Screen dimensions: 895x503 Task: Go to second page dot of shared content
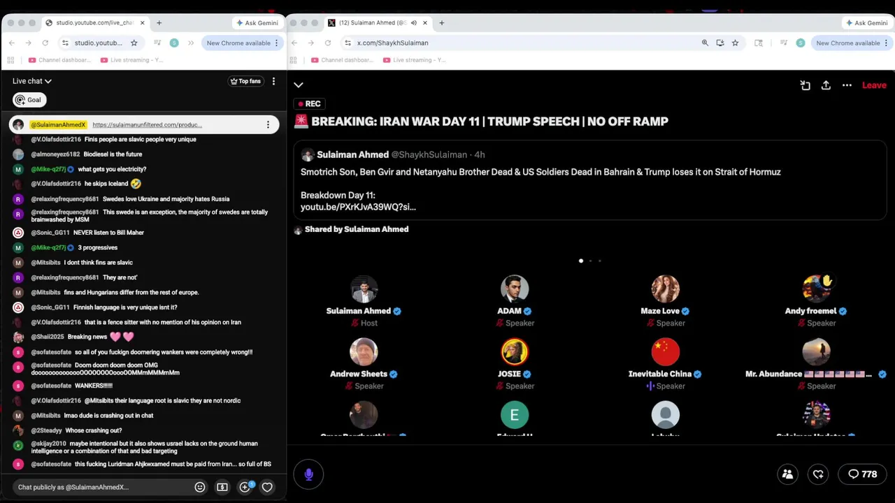pyautogui.click(x=590, y=261)
